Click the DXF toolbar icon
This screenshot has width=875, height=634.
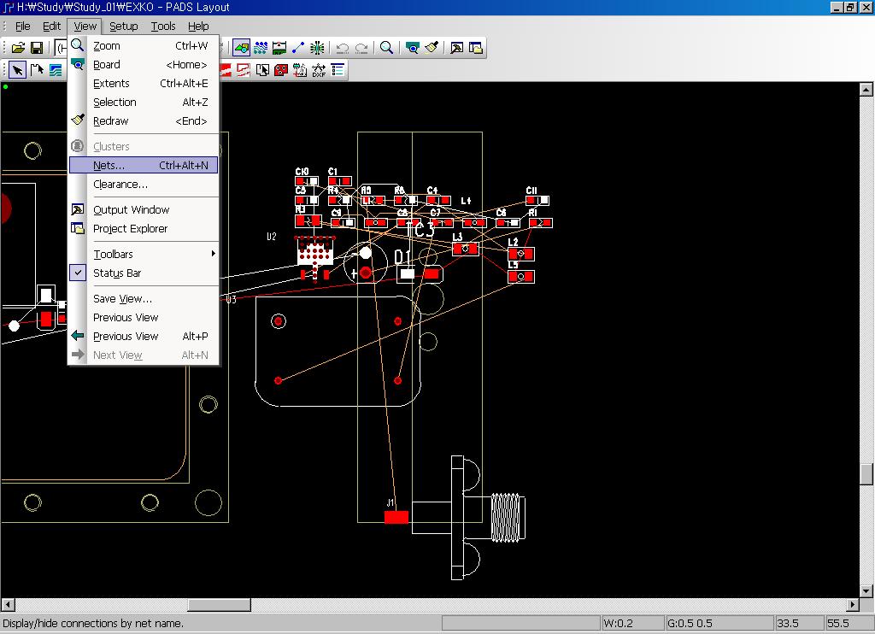click(319, 70)
